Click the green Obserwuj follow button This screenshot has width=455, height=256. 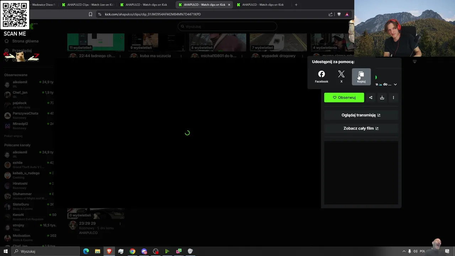click(344, 97)
